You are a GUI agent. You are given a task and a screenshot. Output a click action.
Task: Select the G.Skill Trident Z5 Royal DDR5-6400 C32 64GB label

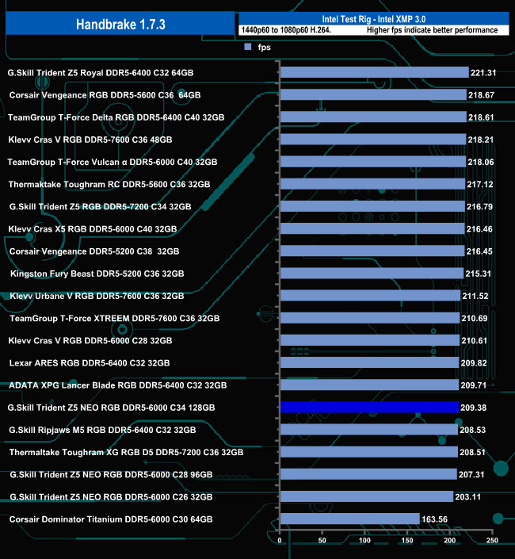point(101,73)
